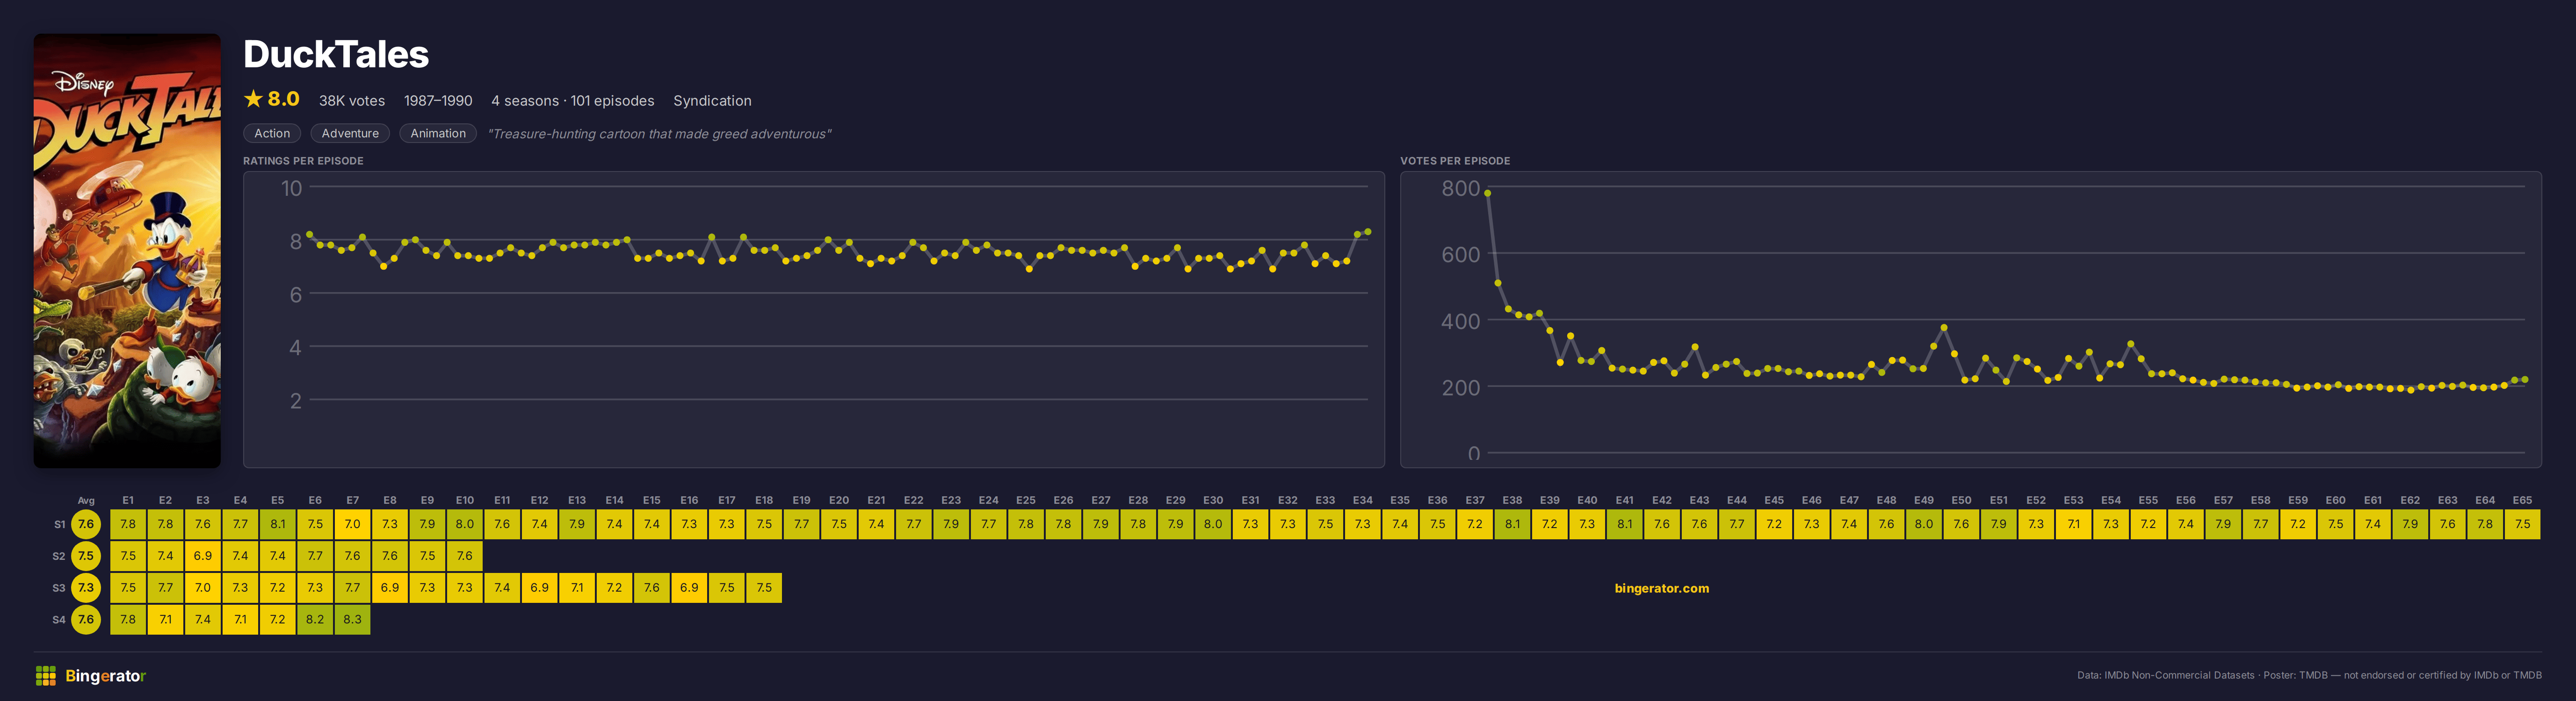Image resolution: width=2576 pixels, height=701 pixels.
Task: Select the Animation genre tag
Action: pos(438,134)
